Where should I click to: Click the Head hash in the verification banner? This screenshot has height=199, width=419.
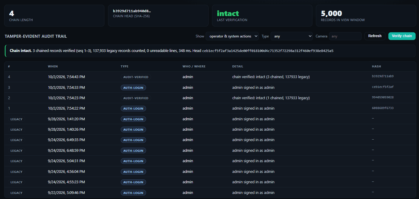(x=268, y=51)
